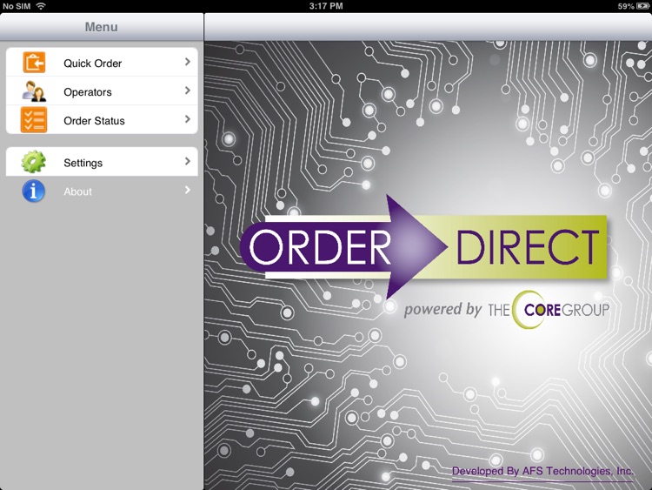The width and height of the screenshot is (652, 490).
Task: Tap the orange Quick Order clipboard icon
Action: (34, 63)
